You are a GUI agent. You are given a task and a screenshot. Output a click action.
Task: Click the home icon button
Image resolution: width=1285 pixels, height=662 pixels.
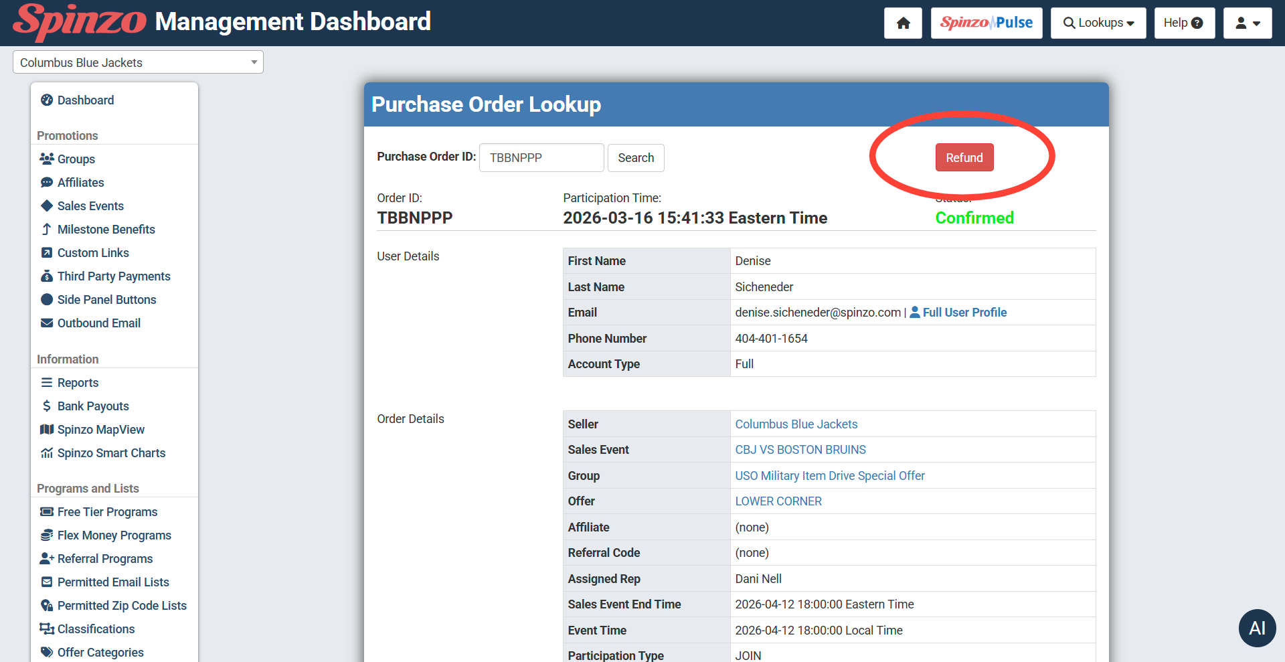(903, 23)
